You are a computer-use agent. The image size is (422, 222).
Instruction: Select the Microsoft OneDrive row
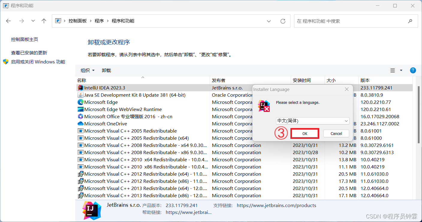coord(244,124)
